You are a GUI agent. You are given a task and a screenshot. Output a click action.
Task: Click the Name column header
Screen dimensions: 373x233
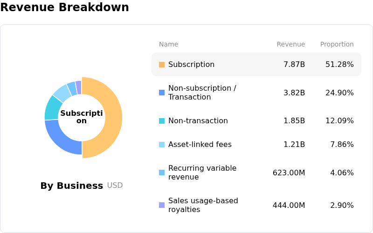[168, 45]
